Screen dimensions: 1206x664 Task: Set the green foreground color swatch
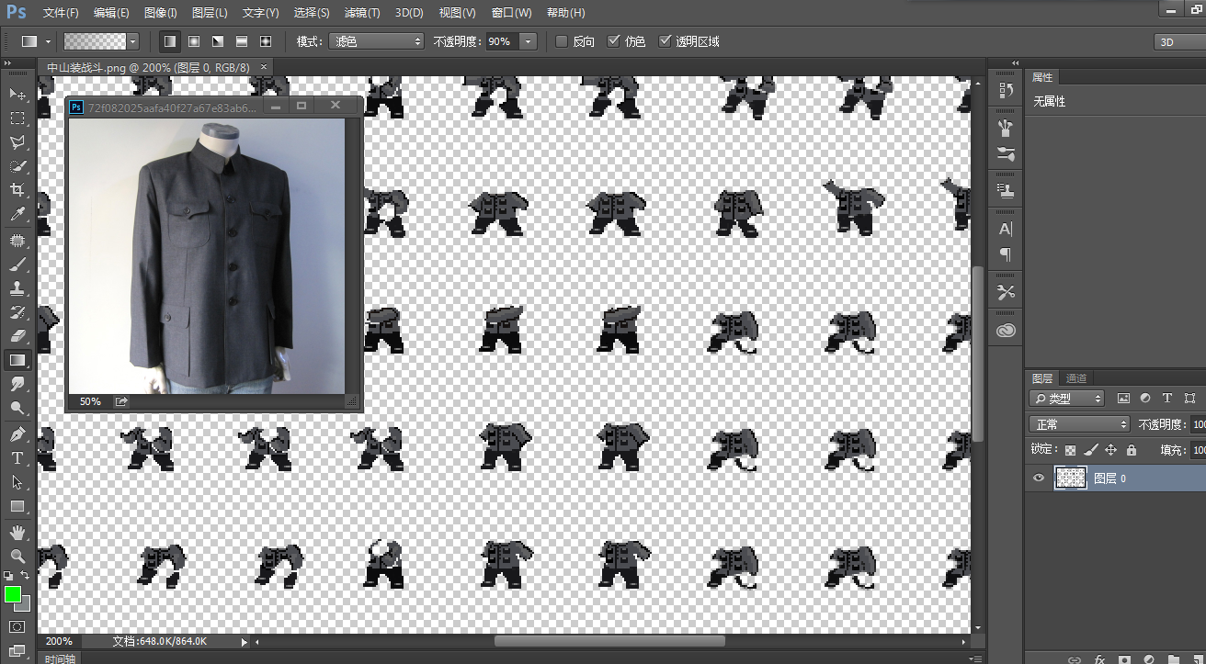[13, 594]
